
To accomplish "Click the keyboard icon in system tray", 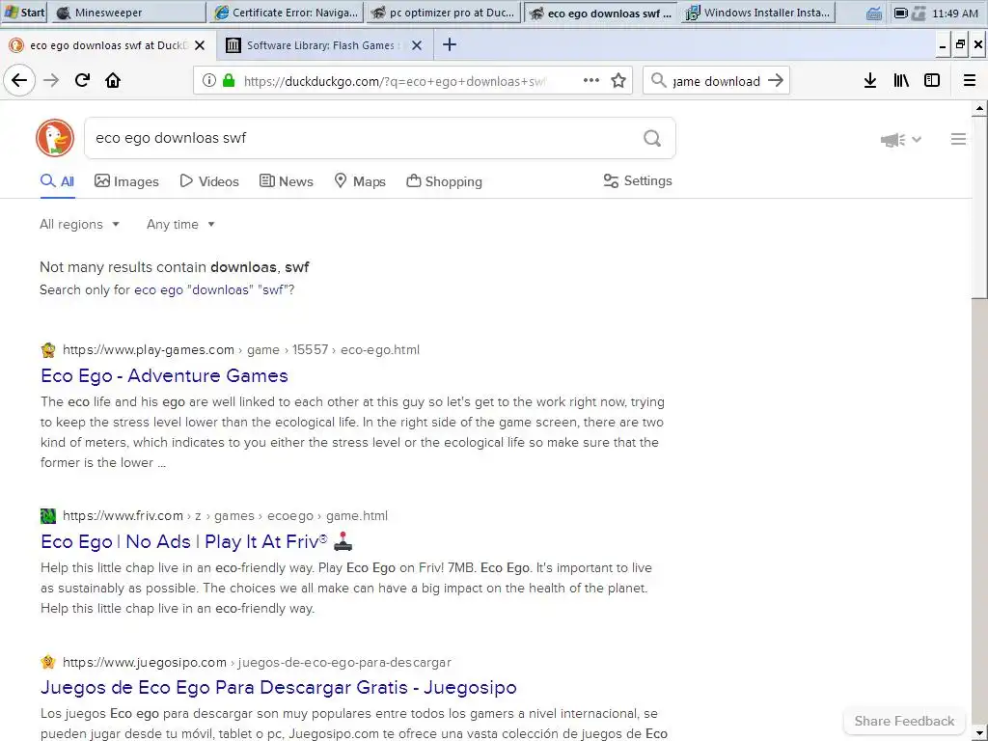I will 873,13.
